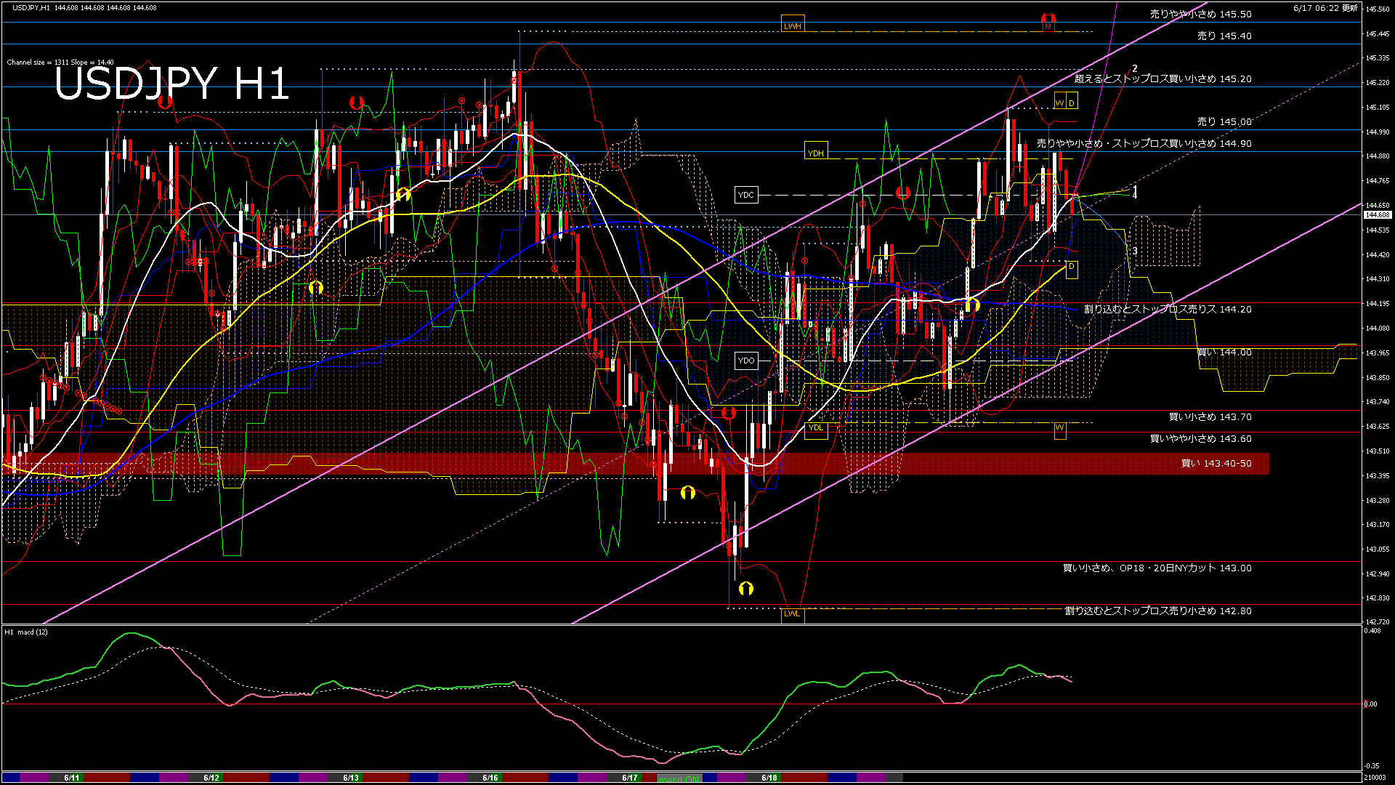
Task: Click the H1 macd (12) indicator label
Action: (x=26, y=632)
